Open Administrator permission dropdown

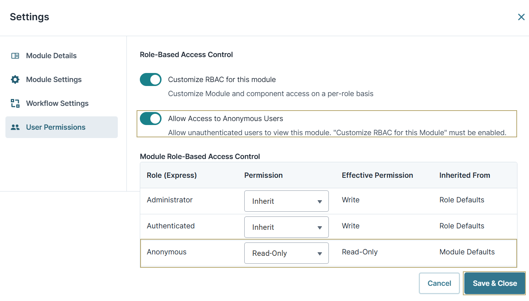(287, 201)
